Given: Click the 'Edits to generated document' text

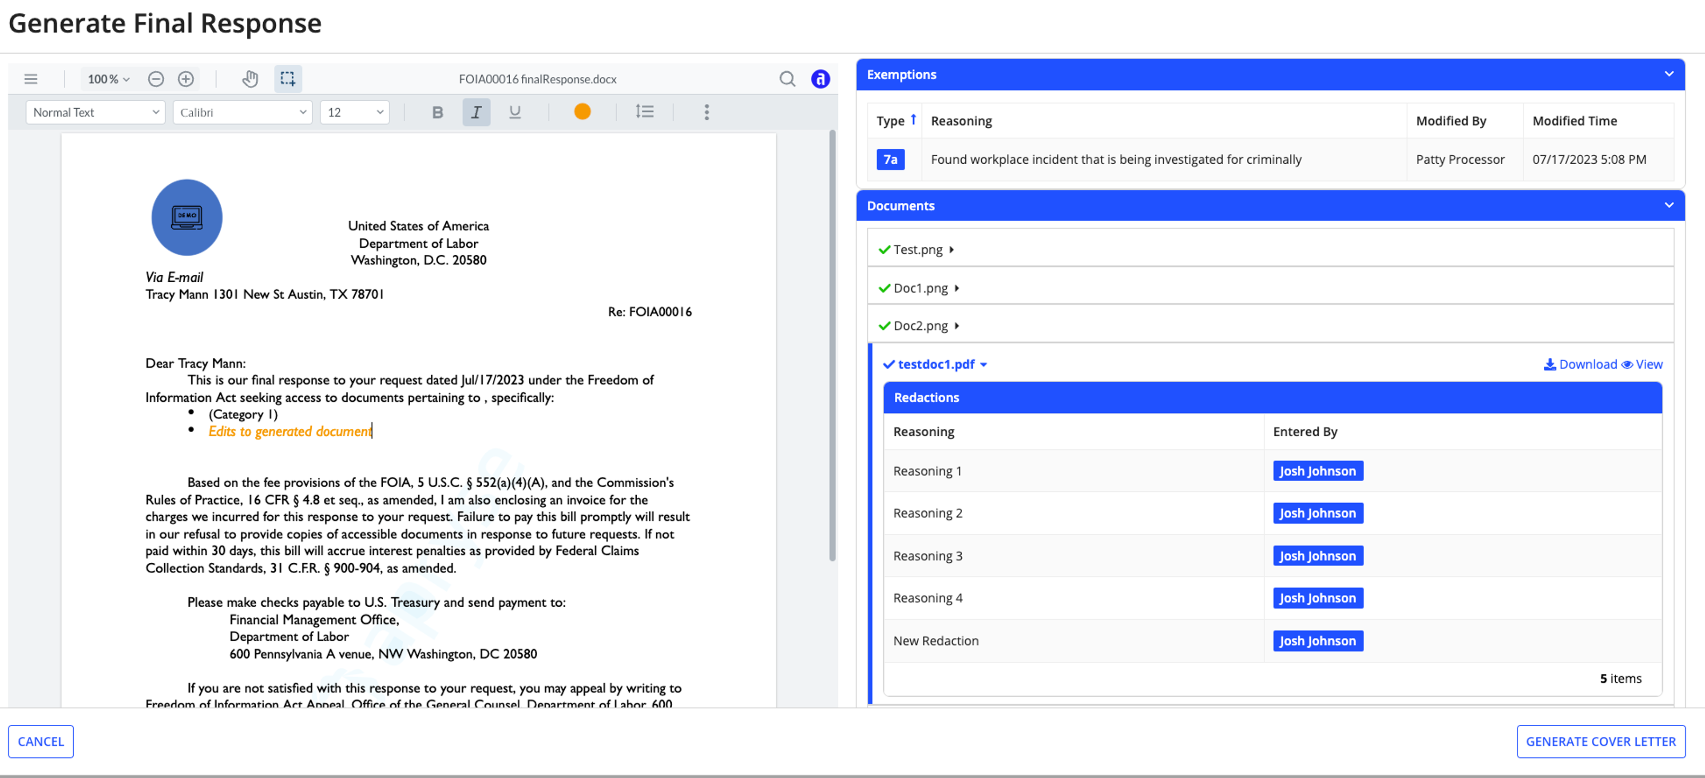Looking at the screenshot, I should click(290, 431).
